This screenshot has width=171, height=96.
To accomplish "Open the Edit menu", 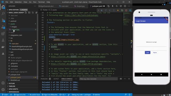I will [11, 2].
